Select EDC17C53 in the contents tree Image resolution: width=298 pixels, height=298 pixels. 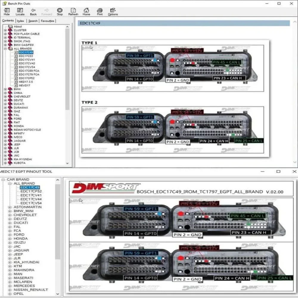tap(26, 56)
